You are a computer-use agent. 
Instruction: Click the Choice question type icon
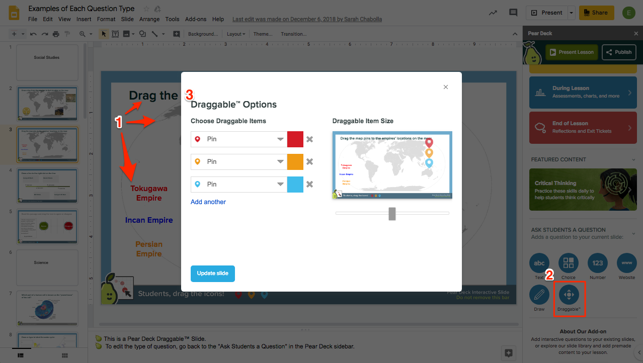(x=569, y=263)
